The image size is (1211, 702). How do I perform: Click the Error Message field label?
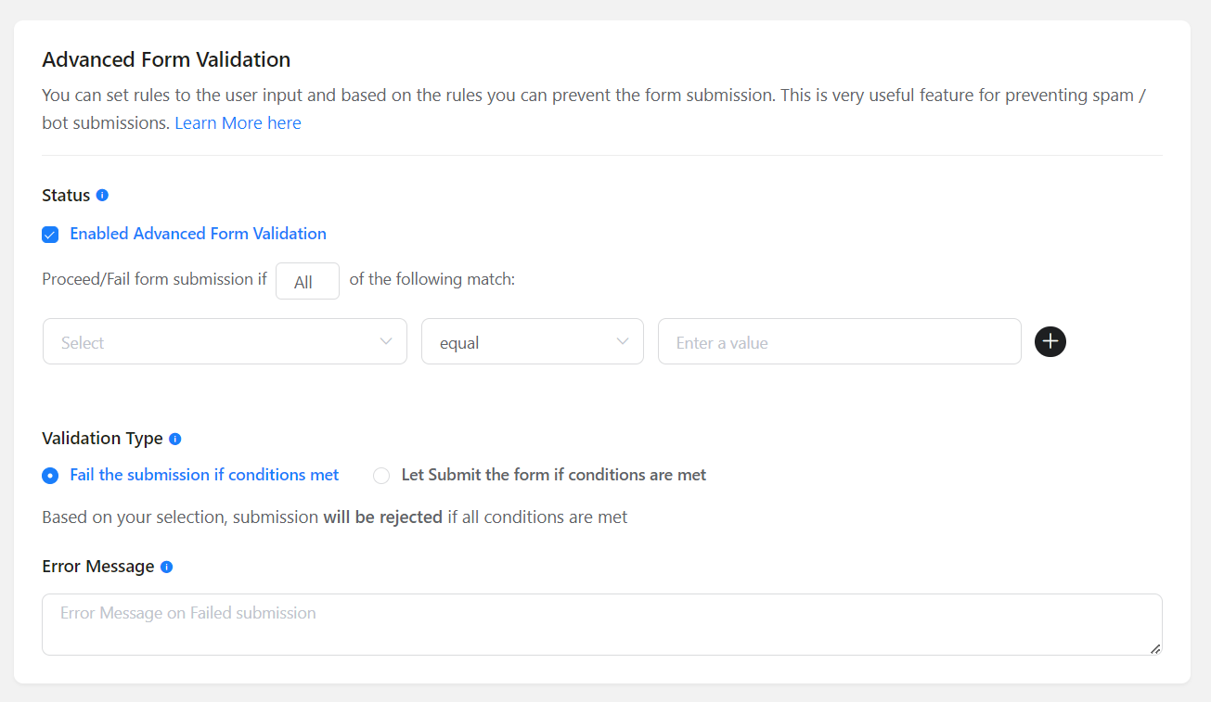[98, 567]
